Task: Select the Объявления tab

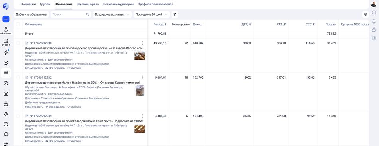Action: click(63, 4)
